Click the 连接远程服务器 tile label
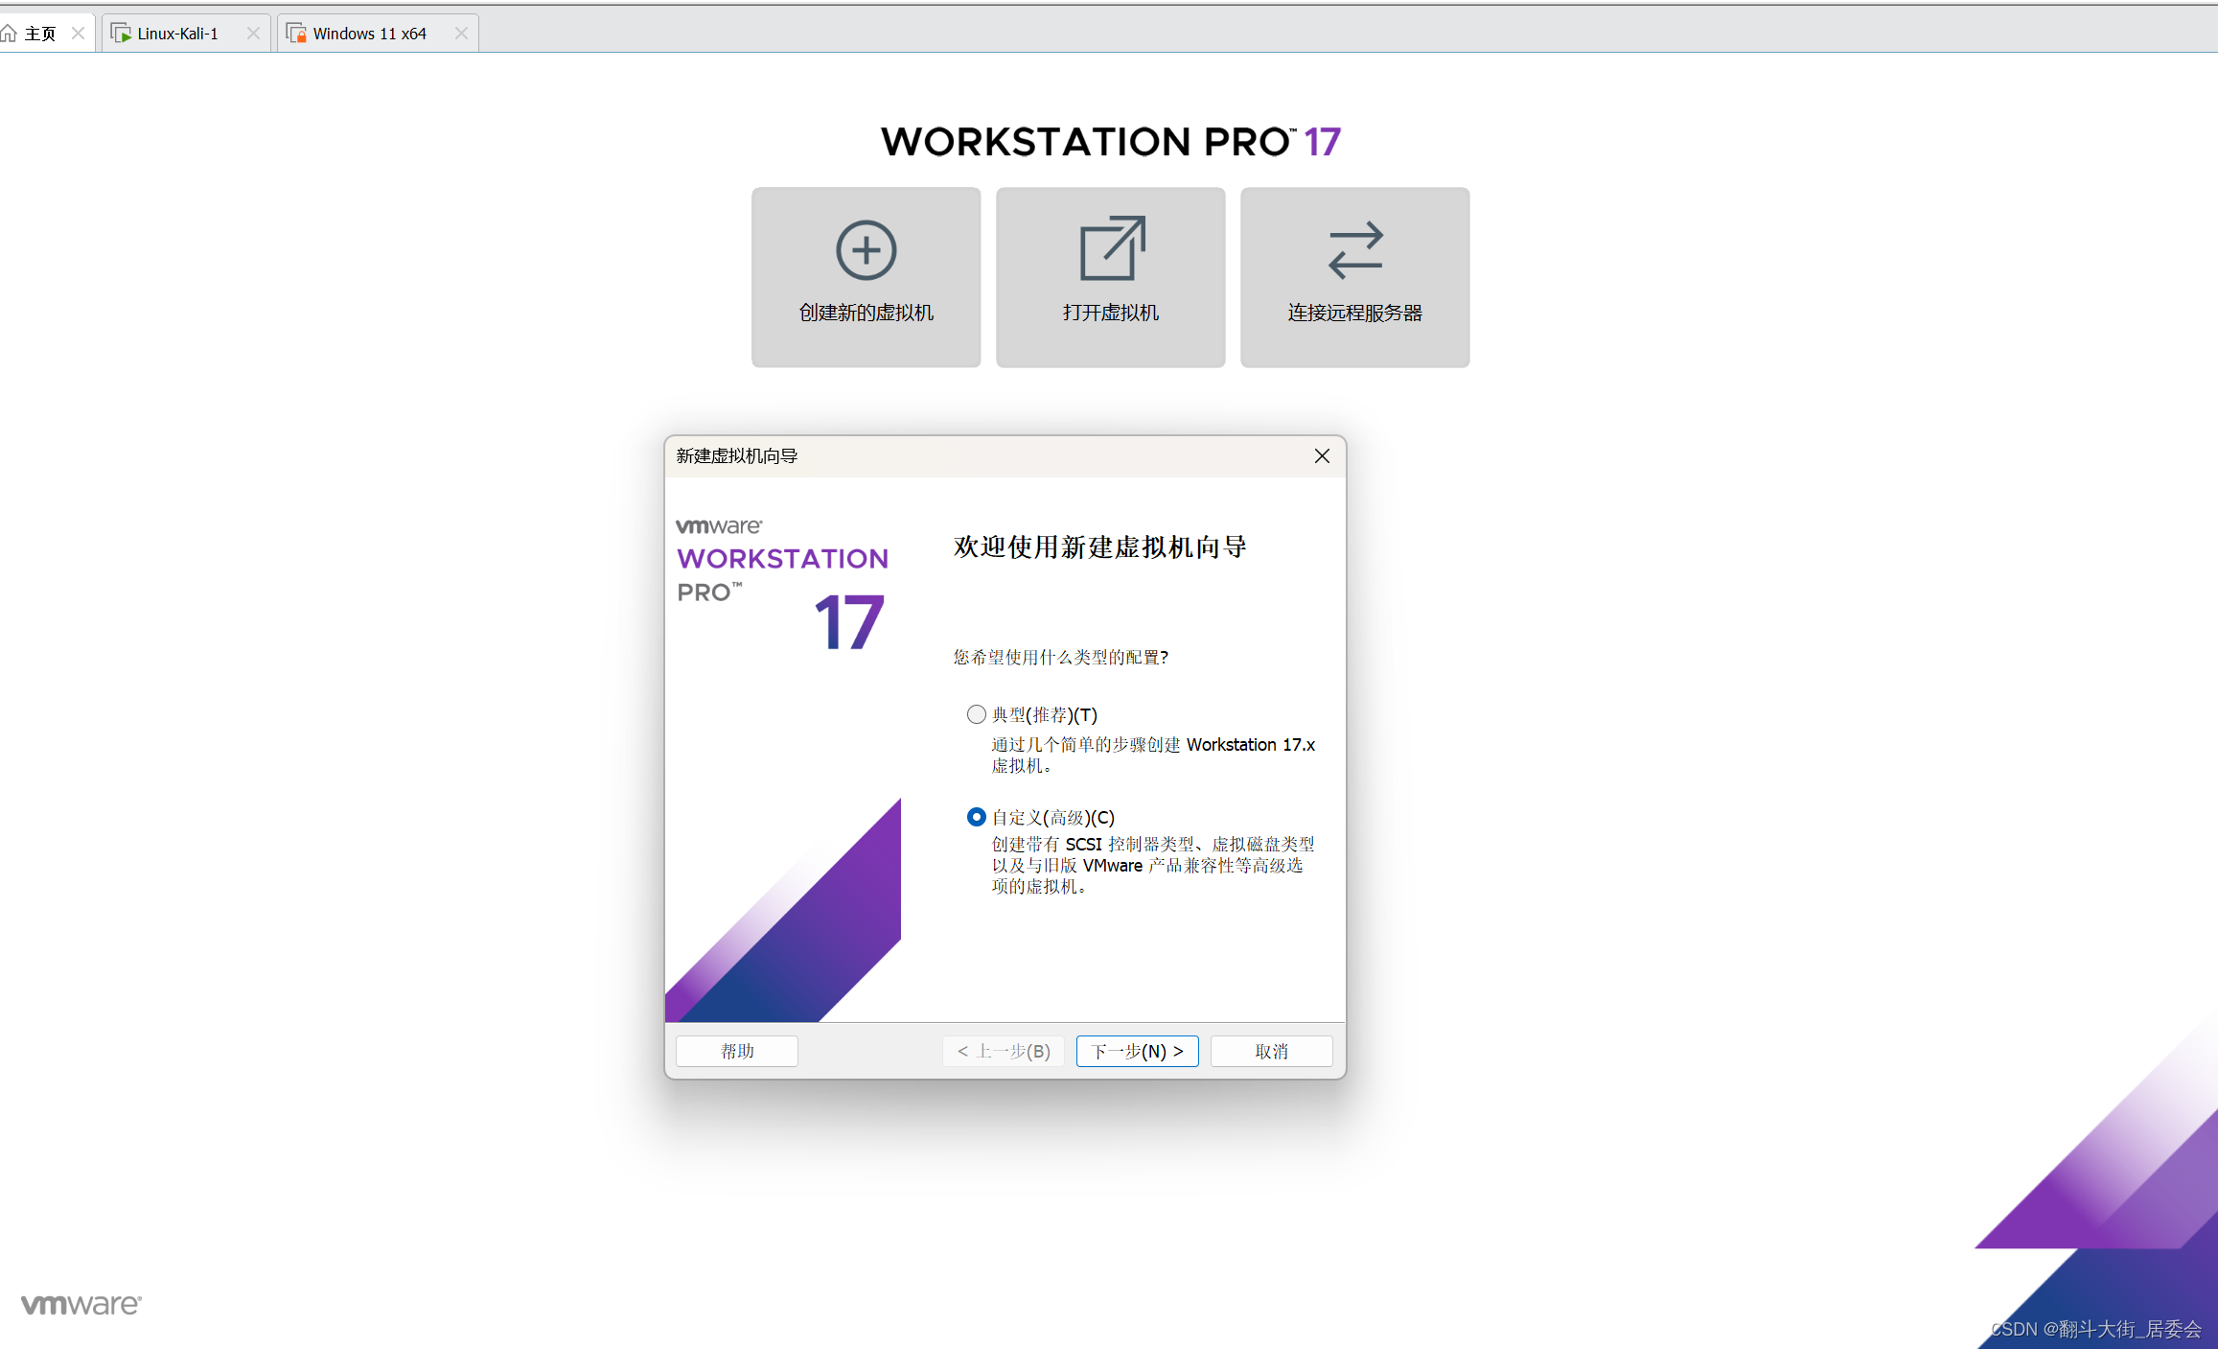The height and width of the screenshot is (1349, 2218). click(x=1354, y=313)
